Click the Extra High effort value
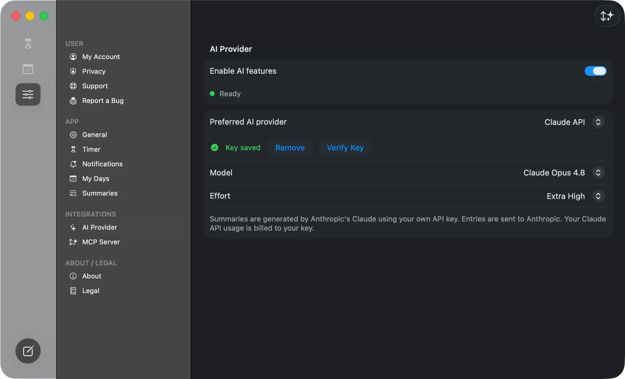Screen dimensions: 625x379 [x=566, y=196]
